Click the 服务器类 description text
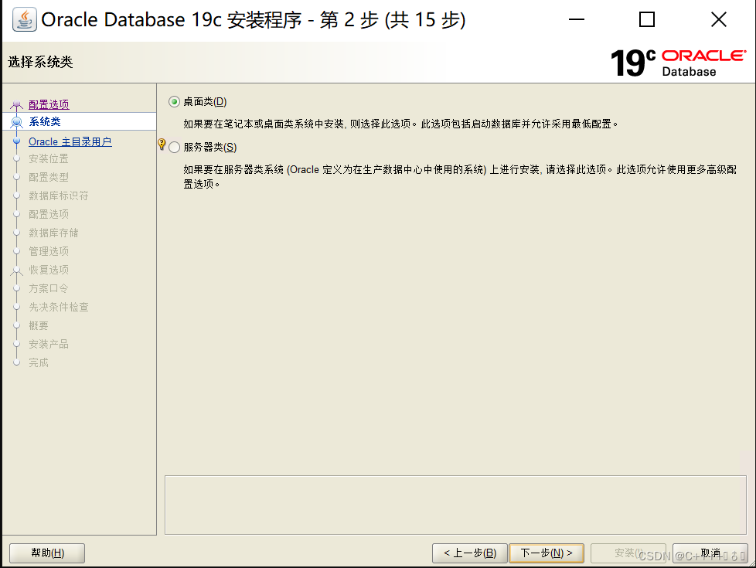Screen dimensions: 756x568 460,176
